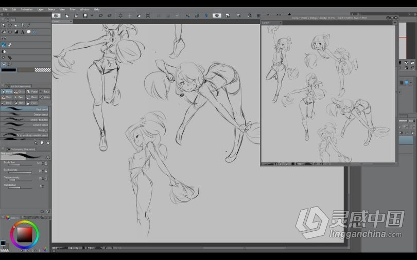The image size is (417, 260).
Task: Click the CLIP STUDIO launch icon
Action: (x=56, y=15)
